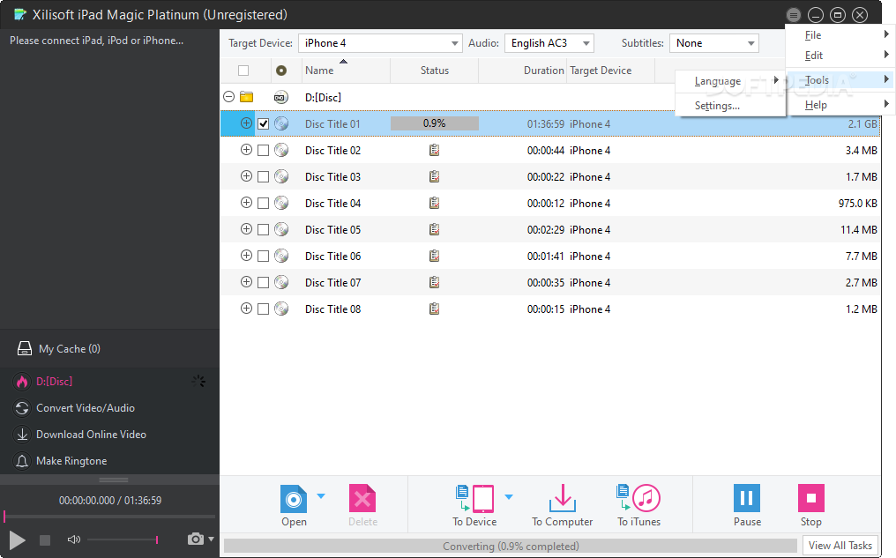Viewport: 896px width, 558px height.
Task: Open the Subtitles dropdown
Action: point(714,43)
